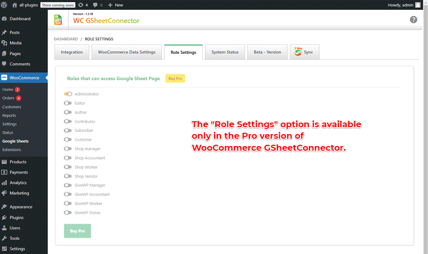This screenshot has height=254, width=428.
Task: Open the comments bubble icon in admin bar
Action: coord(95,5)
